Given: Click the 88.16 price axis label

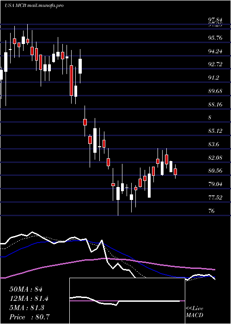Looking at the screenshot, I should [x=215, y=104].
